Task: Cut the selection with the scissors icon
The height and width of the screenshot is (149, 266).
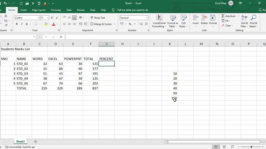Action: tap(6, 16)
